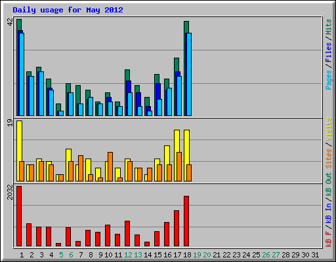Click the light blue Pages bar for day 1
336x262 pixels.
pyautogui.click(x=22, y=74)
